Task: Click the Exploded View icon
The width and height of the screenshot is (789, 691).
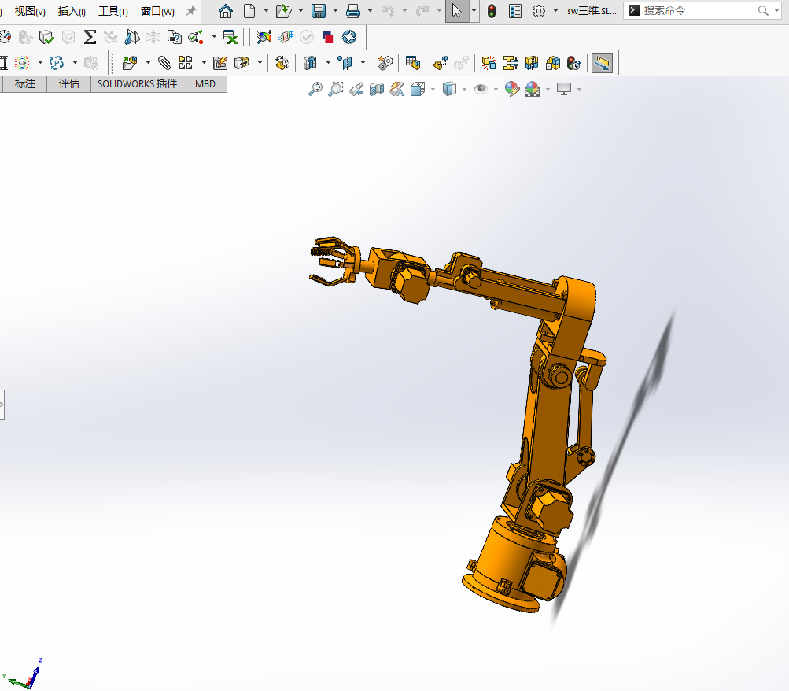Action: click(441, 63)
